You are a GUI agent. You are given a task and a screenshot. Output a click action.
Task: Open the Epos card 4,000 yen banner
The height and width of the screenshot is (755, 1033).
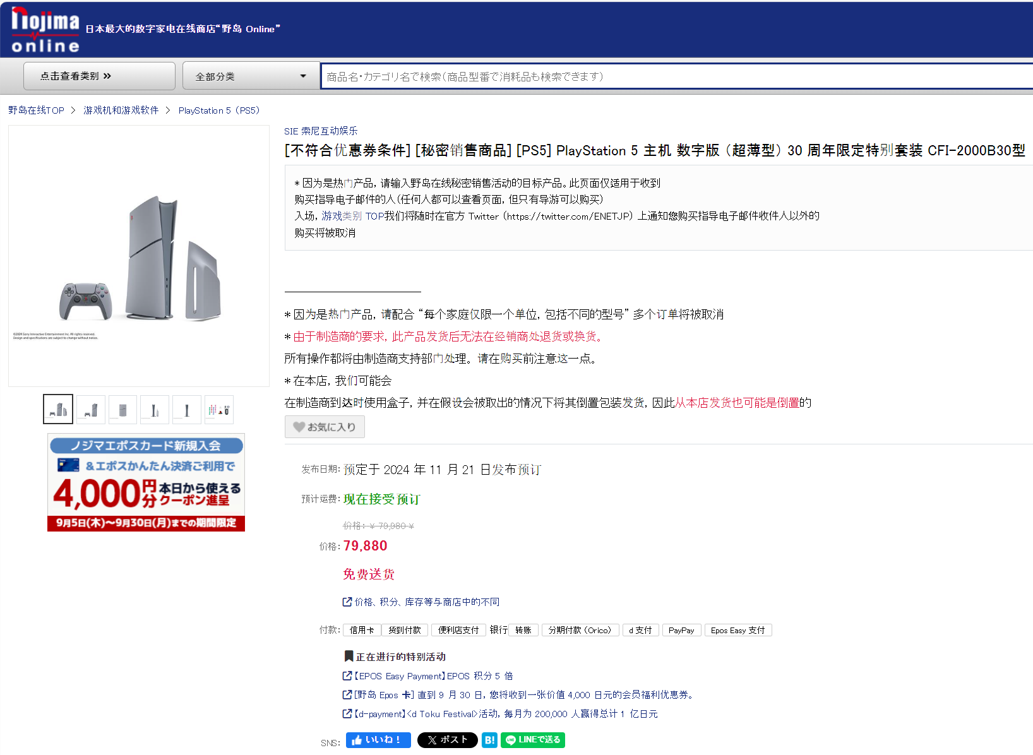(146, 482)
